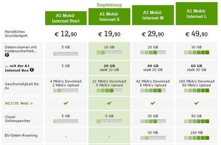Screen dimensions: 221x145
Task: Click 4G/LTE checkmark for Mobil-Internet Start
Action: click(66, 103)
